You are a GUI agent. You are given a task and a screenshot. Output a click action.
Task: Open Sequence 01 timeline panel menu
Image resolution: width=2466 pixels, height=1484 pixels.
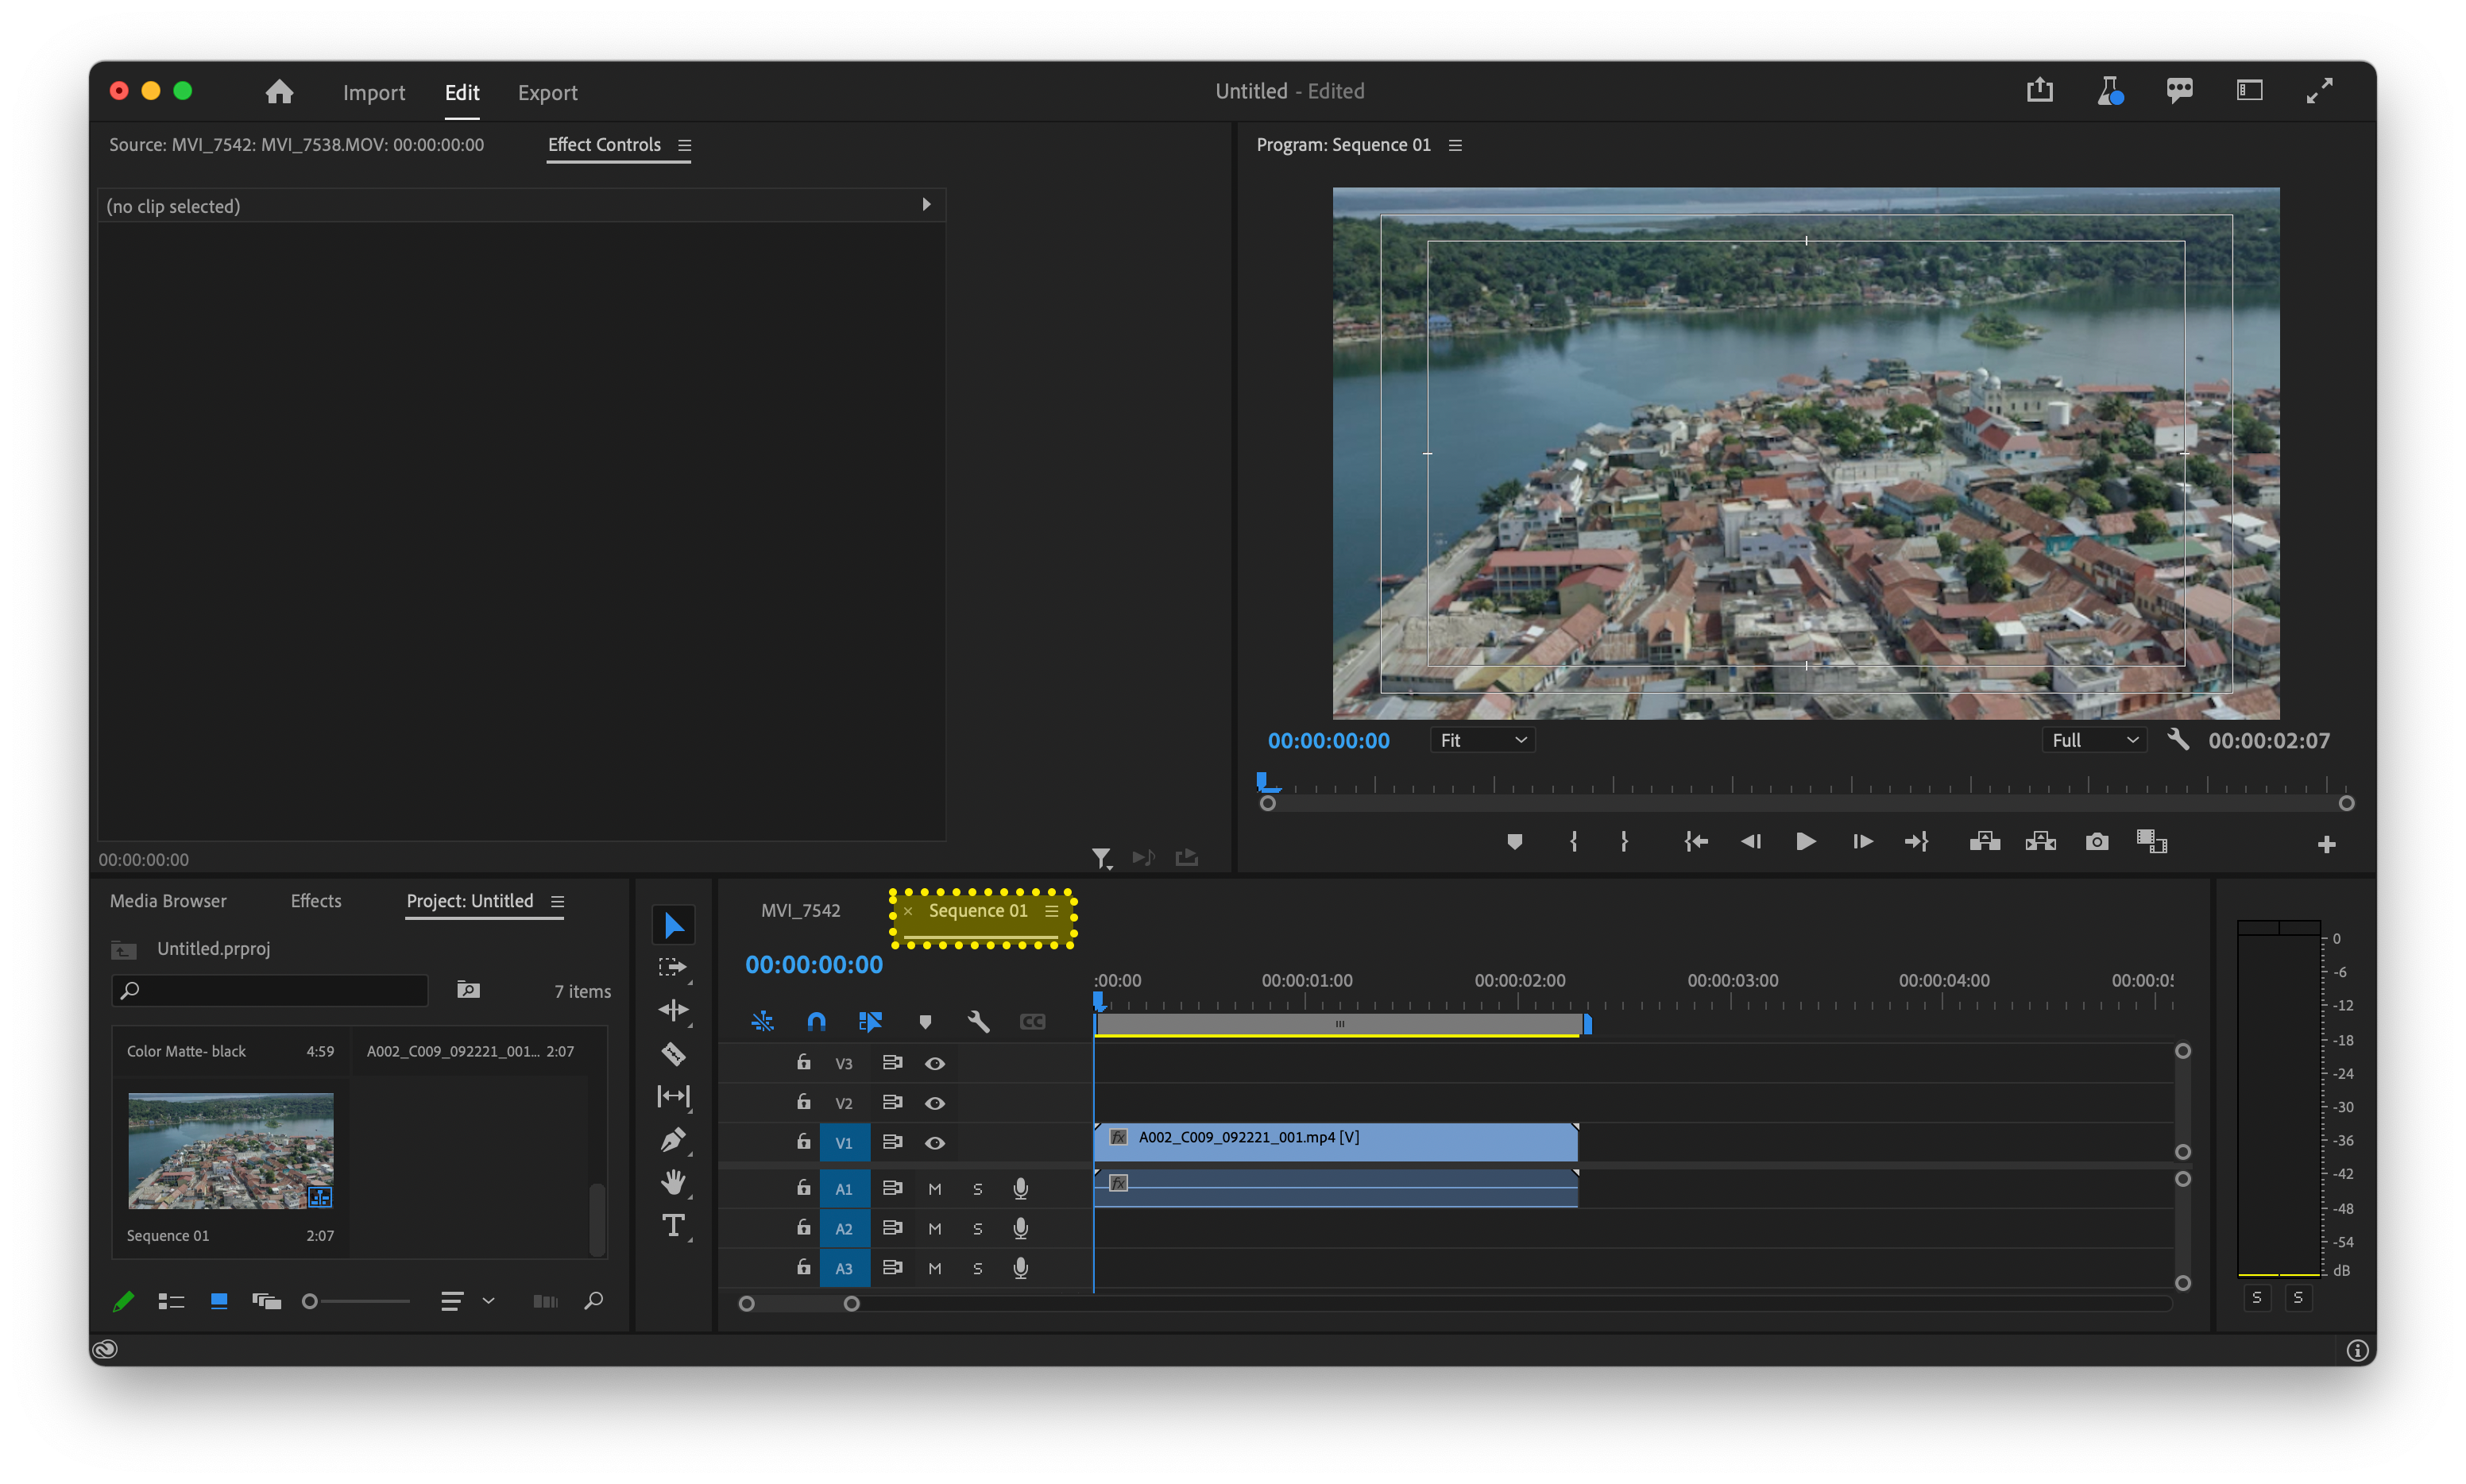pos(1051,911)
